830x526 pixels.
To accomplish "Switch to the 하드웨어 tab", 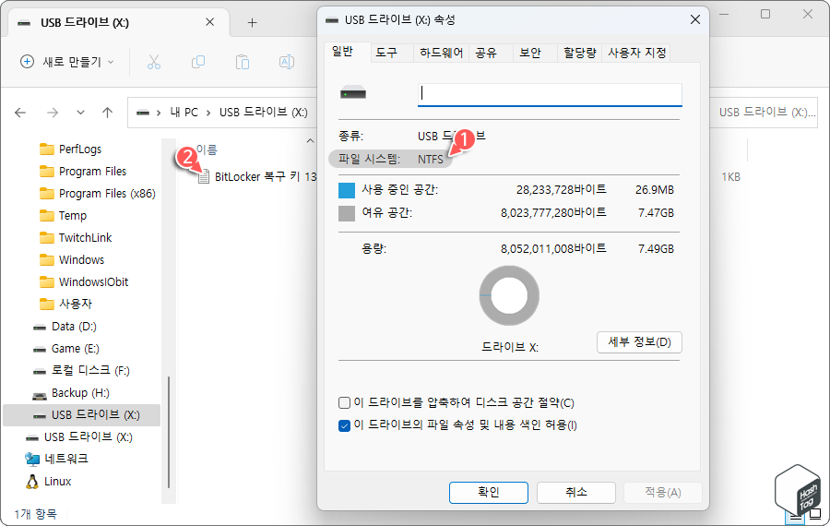I will coord(441,53).
